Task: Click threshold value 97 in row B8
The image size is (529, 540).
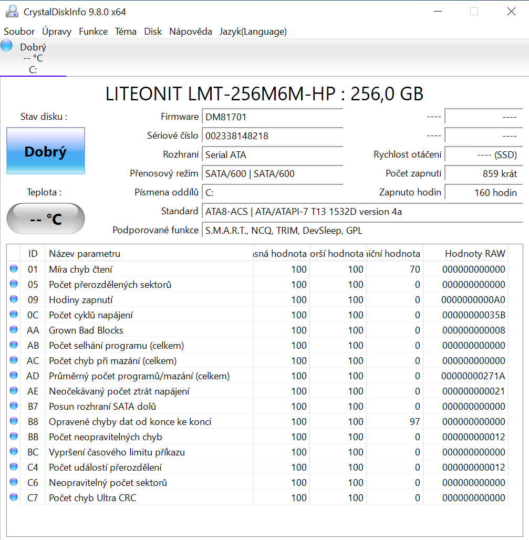Action: click(414, 421)
